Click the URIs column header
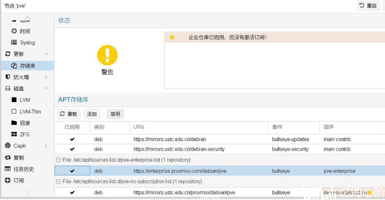385x200 pixels. tap(199, 127)
